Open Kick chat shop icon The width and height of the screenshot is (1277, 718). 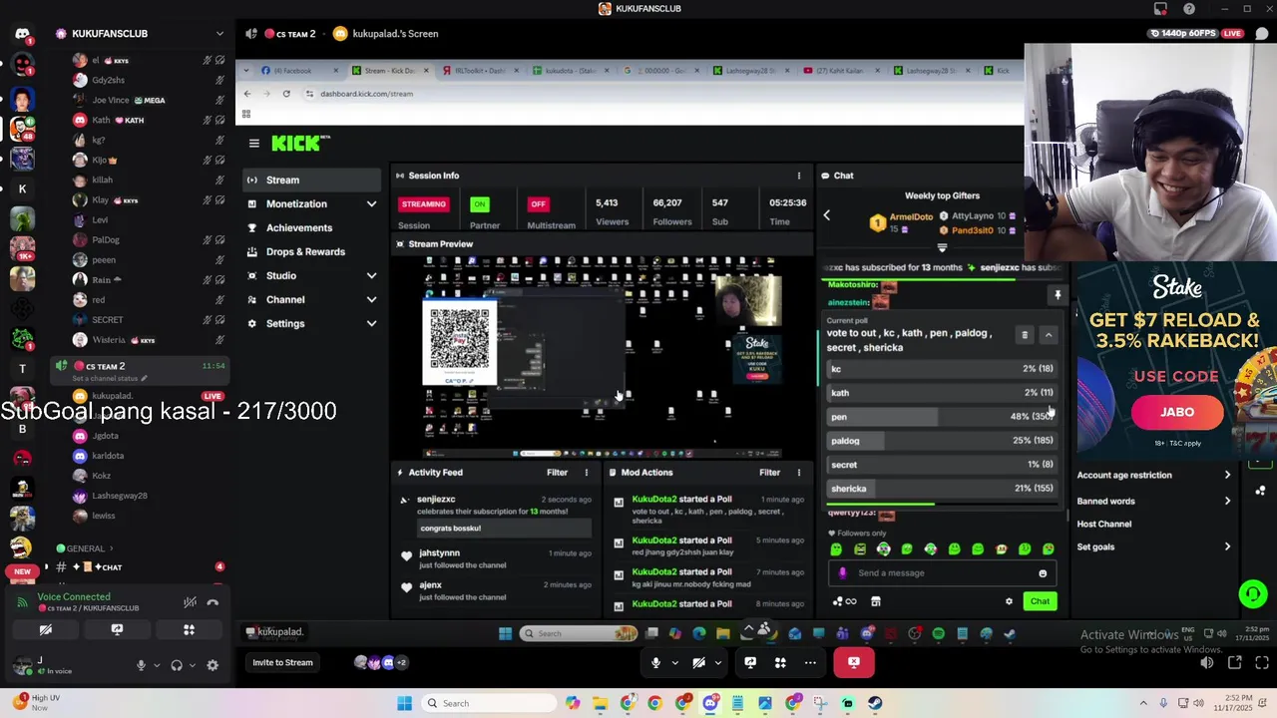[876, 601]
